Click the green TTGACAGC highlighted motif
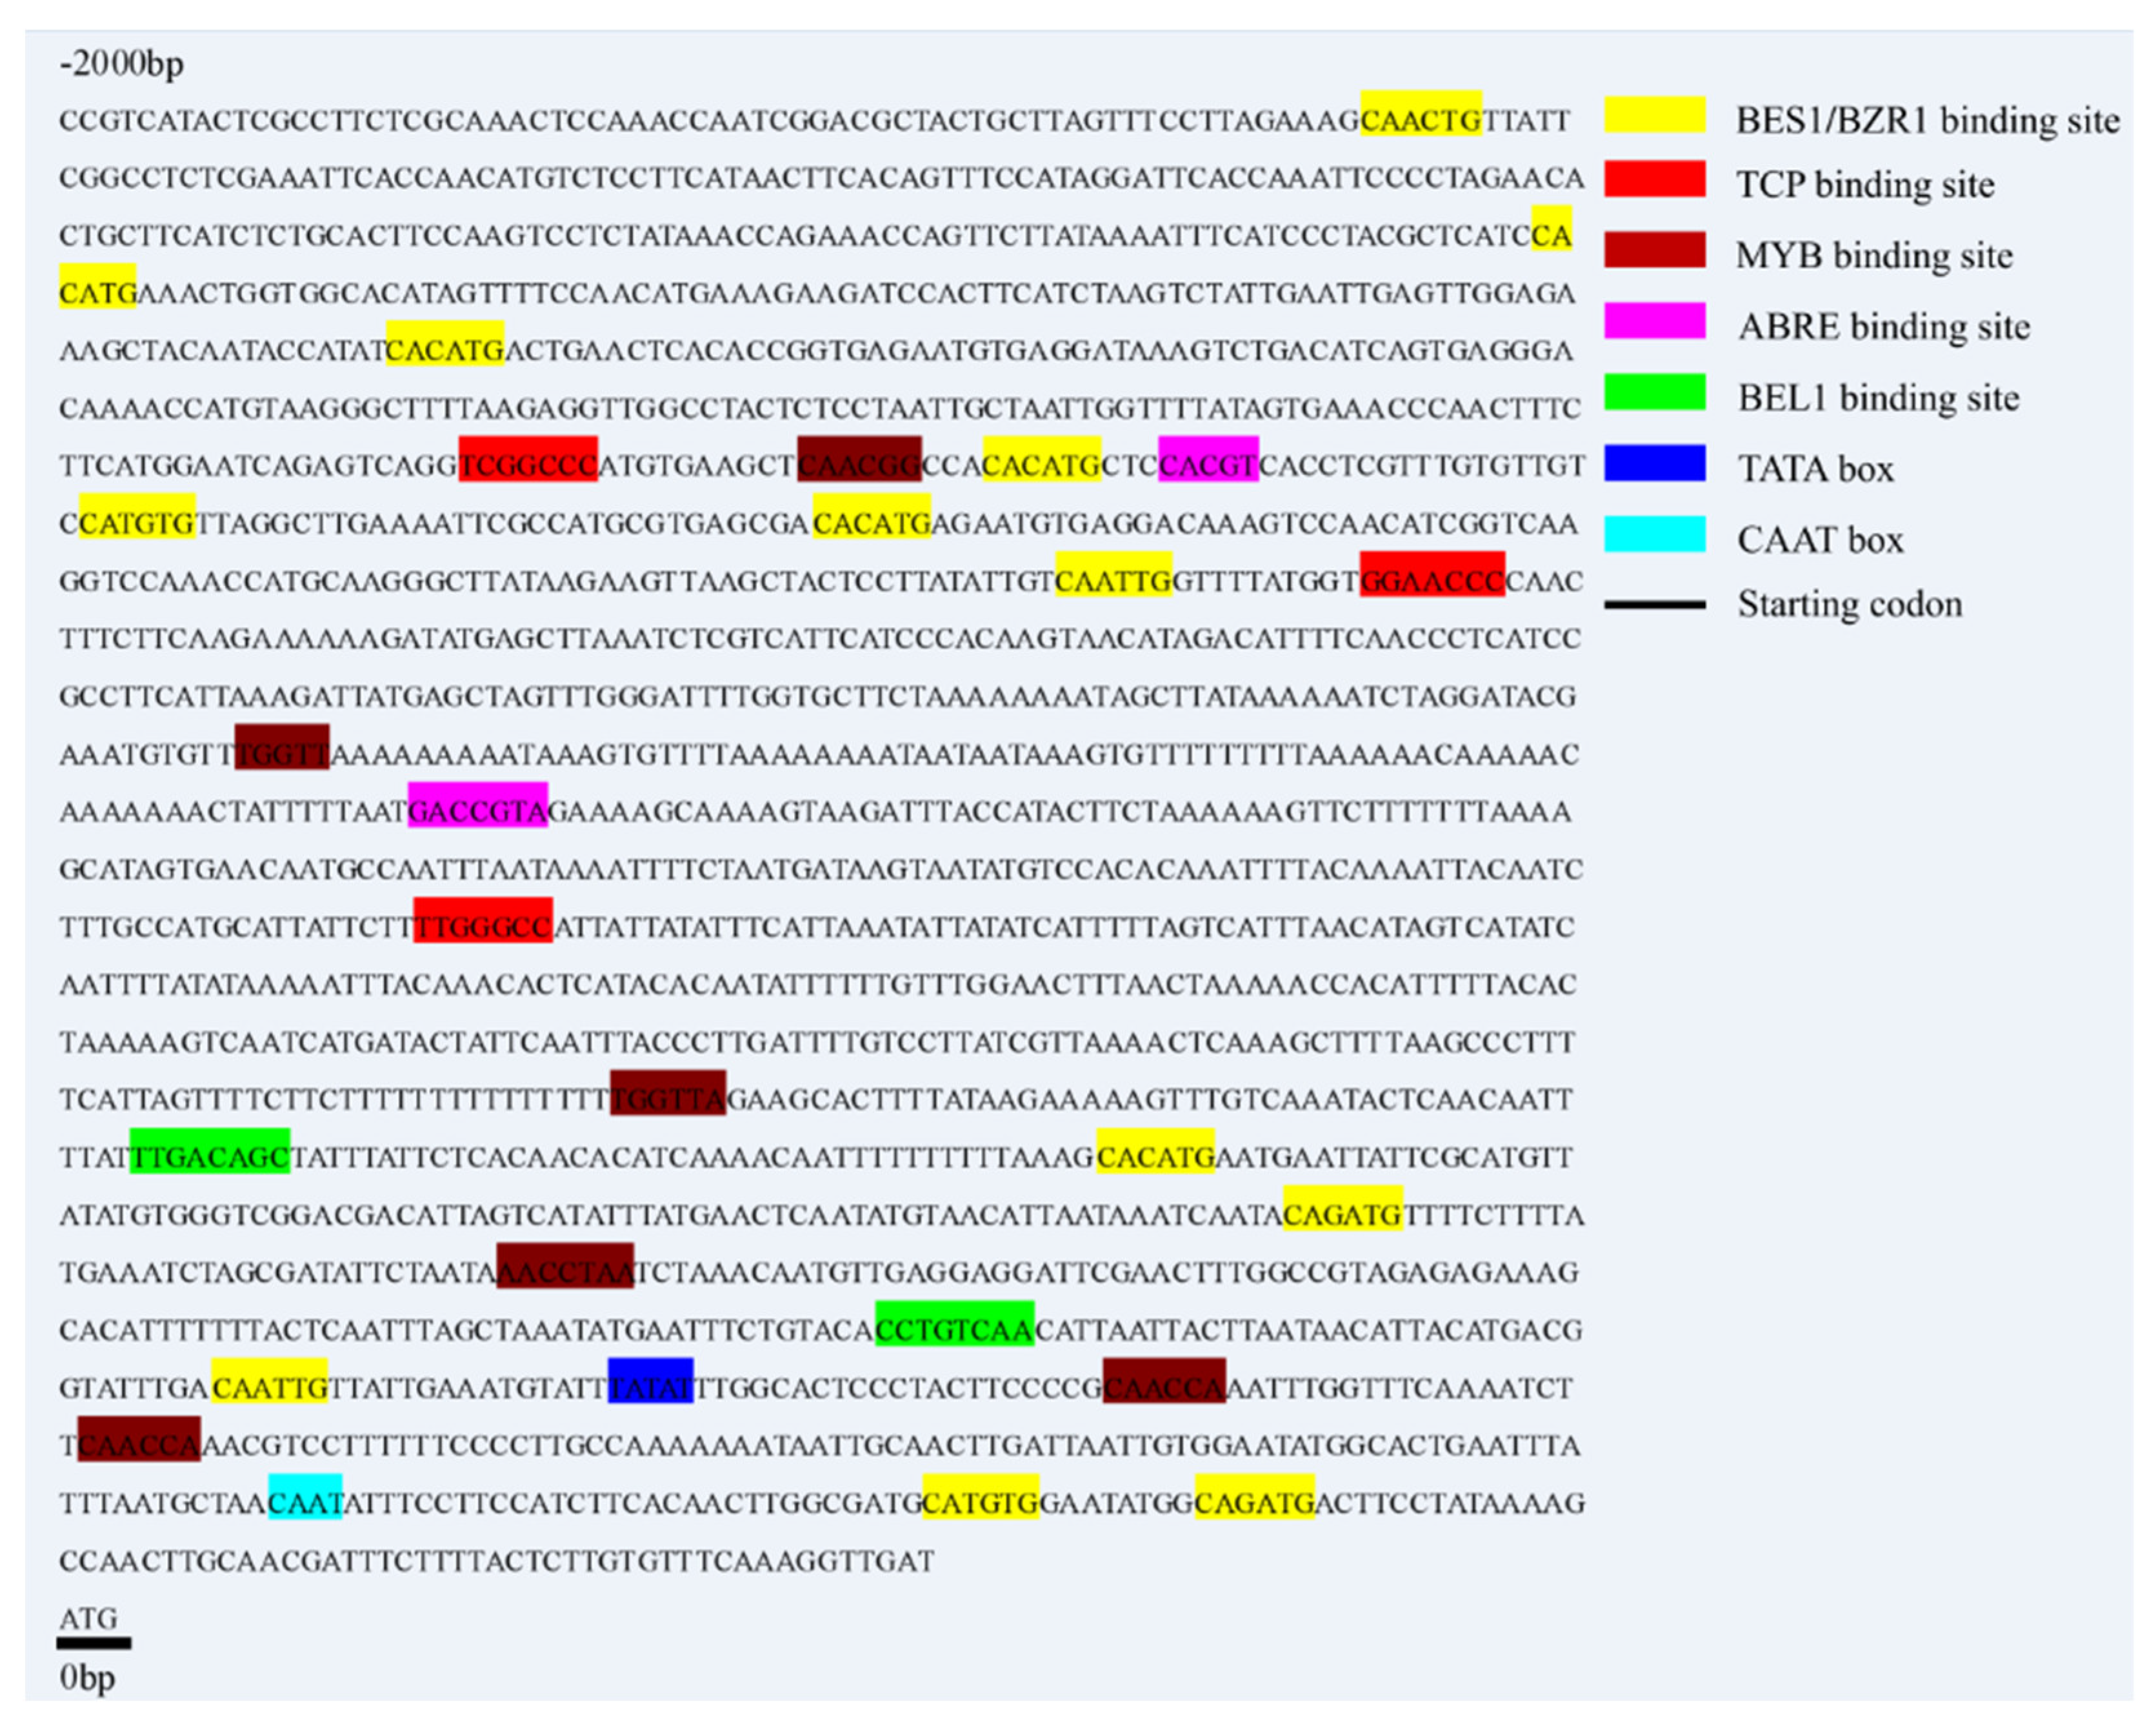 pos(210,1151)
